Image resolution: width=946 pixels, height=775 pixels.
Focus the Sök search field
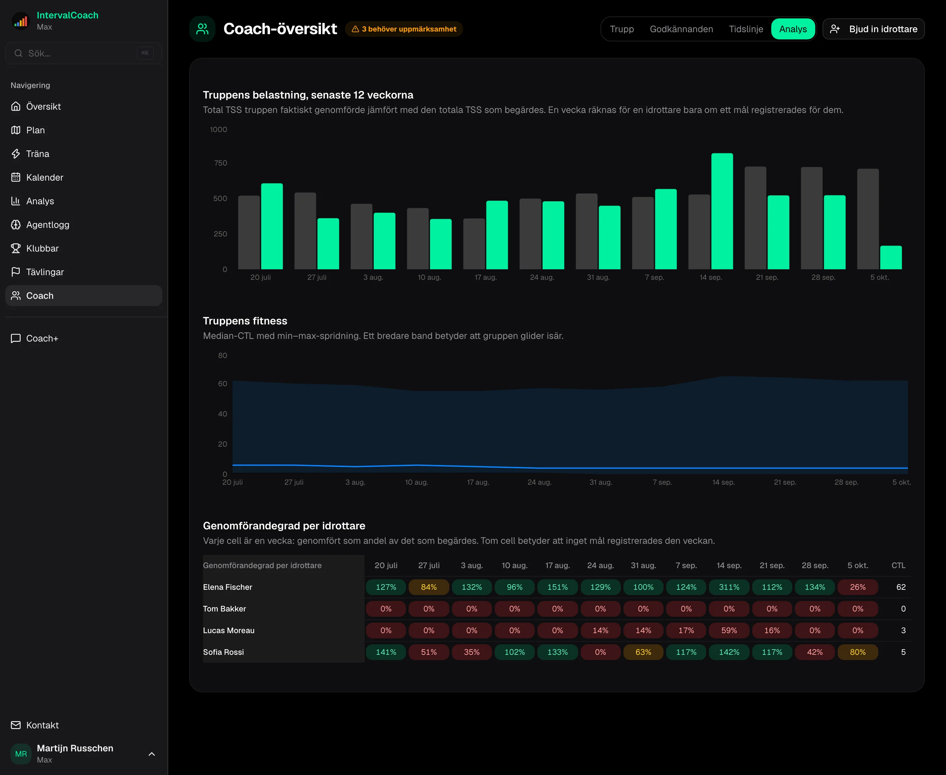(x=83, y=53)
